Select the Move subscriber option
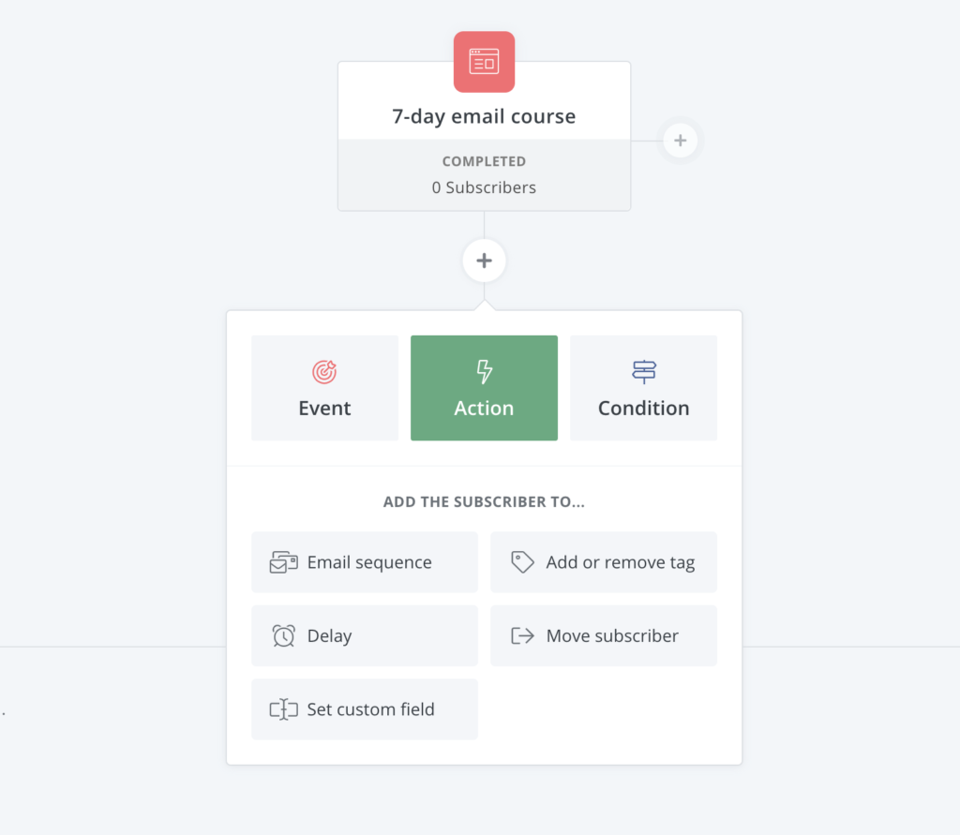 (x=604, y=635)
